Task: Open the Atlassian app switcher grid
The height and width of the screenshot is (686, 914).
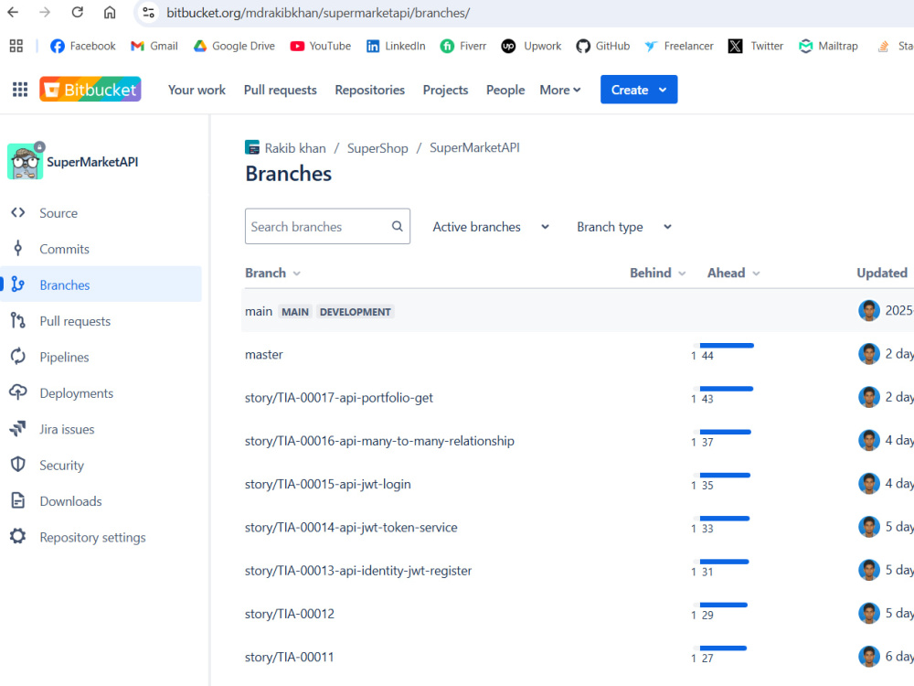Action: pos(20,90)
